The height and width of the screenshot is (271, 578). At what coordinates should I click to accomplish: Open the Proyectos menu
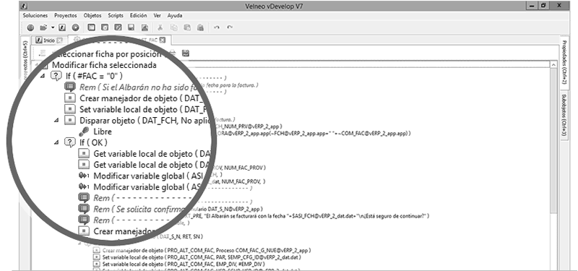[66, 15]
